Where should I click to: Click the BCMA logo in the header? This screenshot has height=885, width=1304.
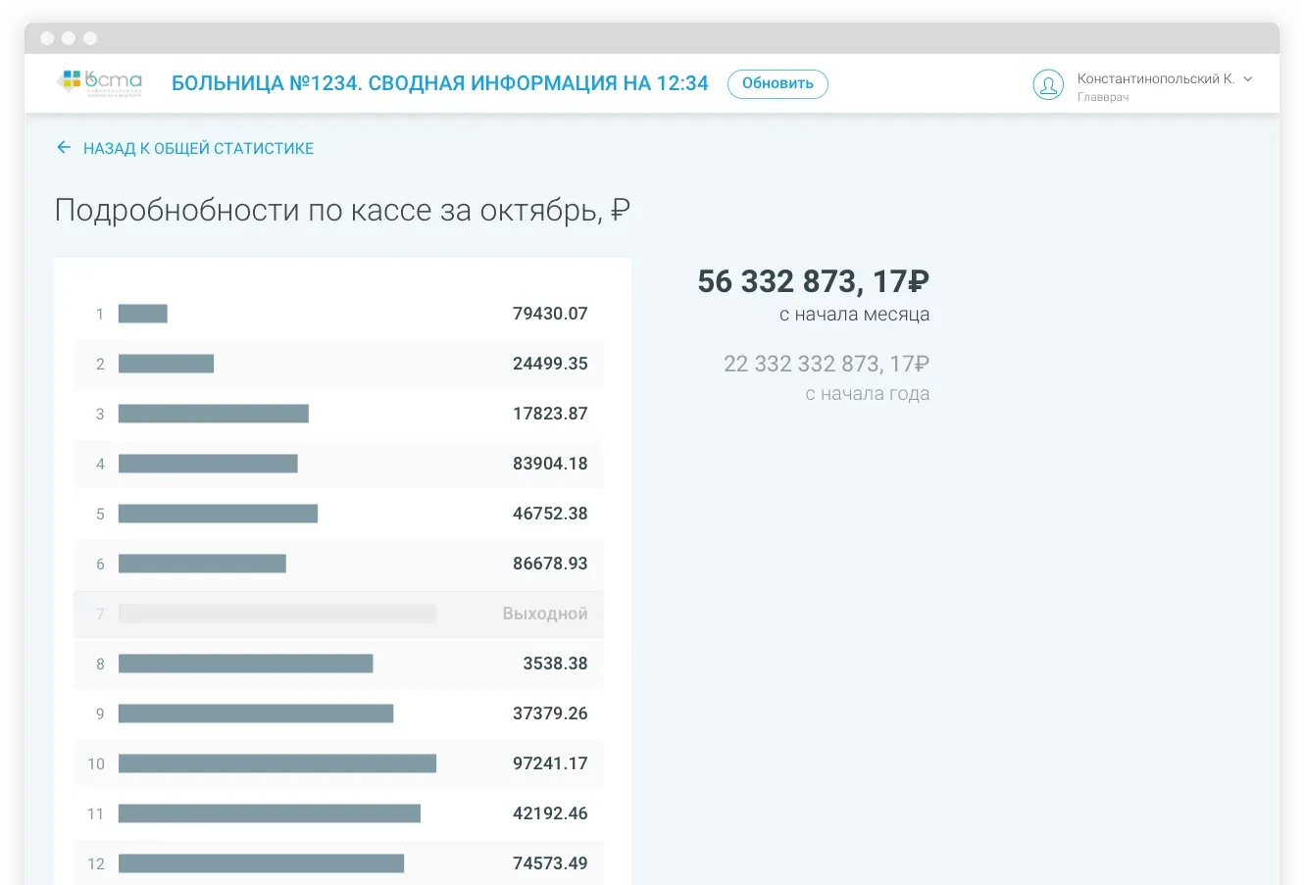pyautogui.click(x=100, y=83)
